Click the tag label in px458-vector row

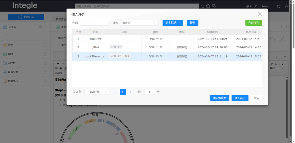click(x=127, y=56)
